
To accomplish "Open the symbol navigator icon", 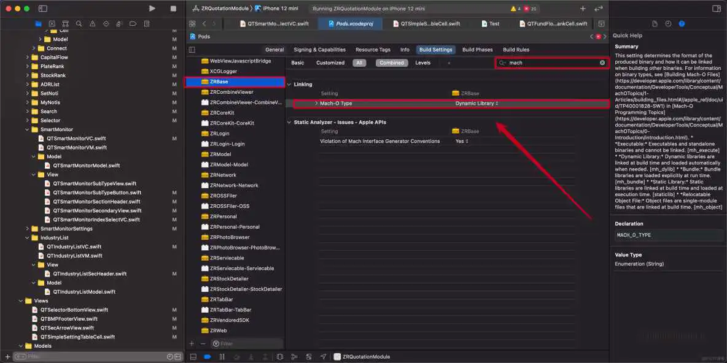I will click(x=65, y=24).
